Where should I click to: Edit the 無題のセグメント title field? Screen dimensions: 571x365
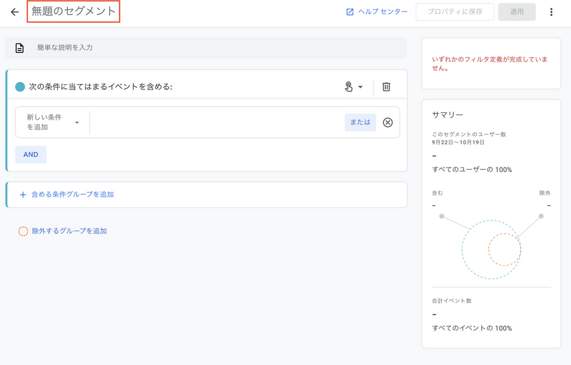tap(74, 12)
